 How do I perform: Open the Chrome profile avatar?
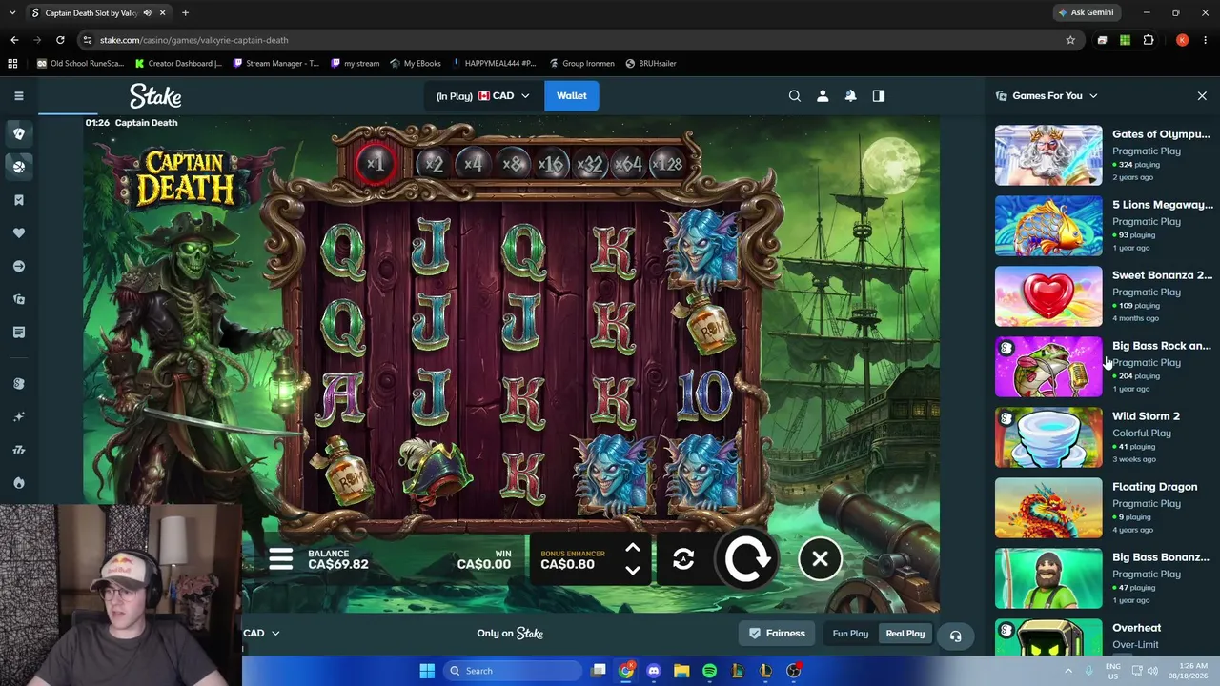click(x=1182, y=40)
